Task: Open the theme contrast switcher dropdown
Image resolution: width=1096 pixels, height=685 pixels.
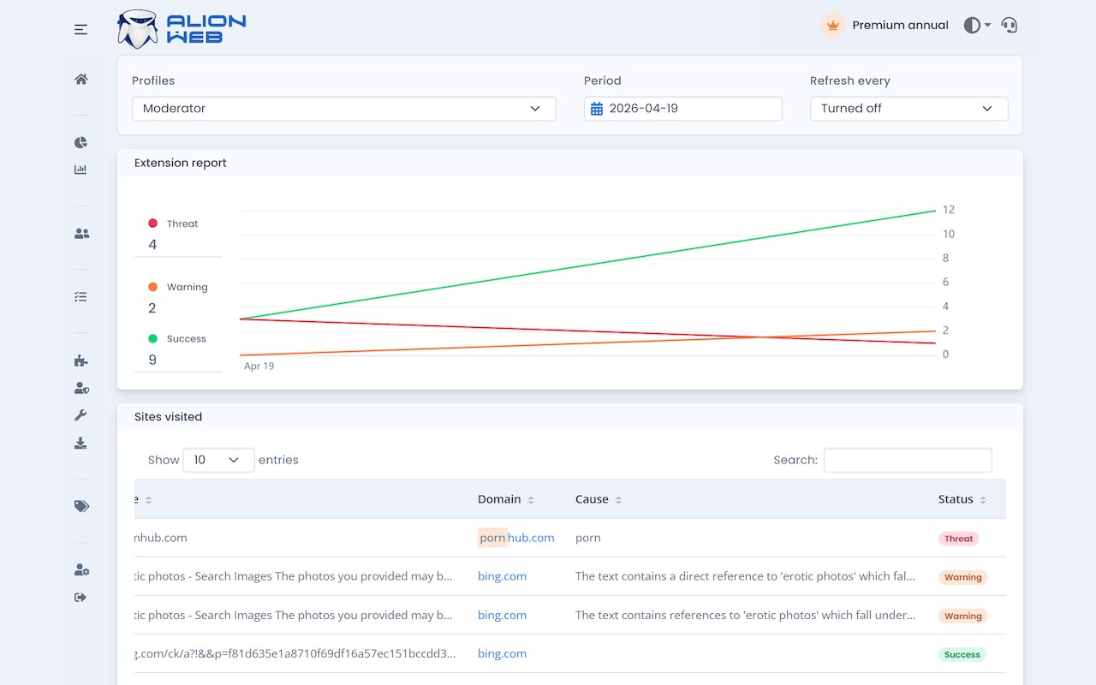Action: [977, 26]
